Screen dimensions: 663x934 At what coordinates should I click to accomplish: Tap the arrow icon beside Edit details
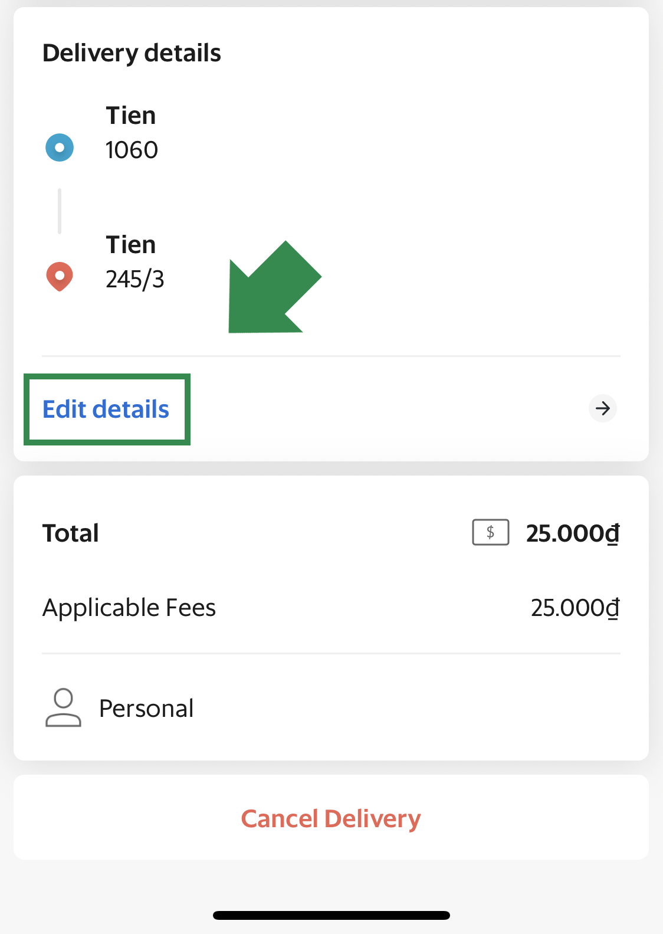(x=603, y=408)
